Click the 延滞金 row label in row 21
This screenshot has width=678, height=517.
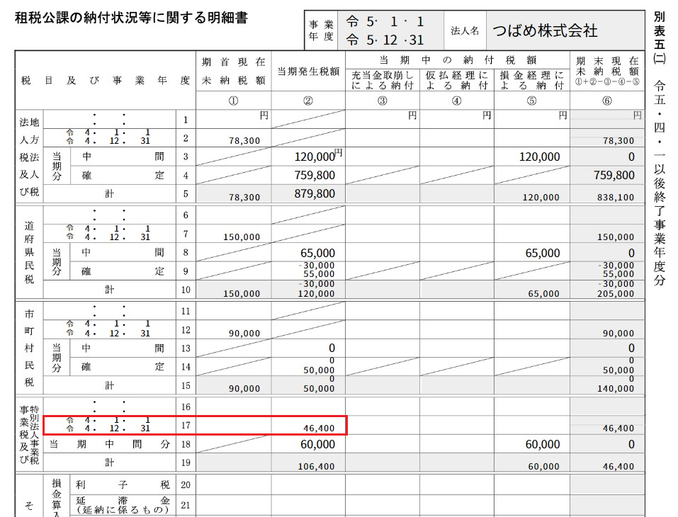pos(123,501)
